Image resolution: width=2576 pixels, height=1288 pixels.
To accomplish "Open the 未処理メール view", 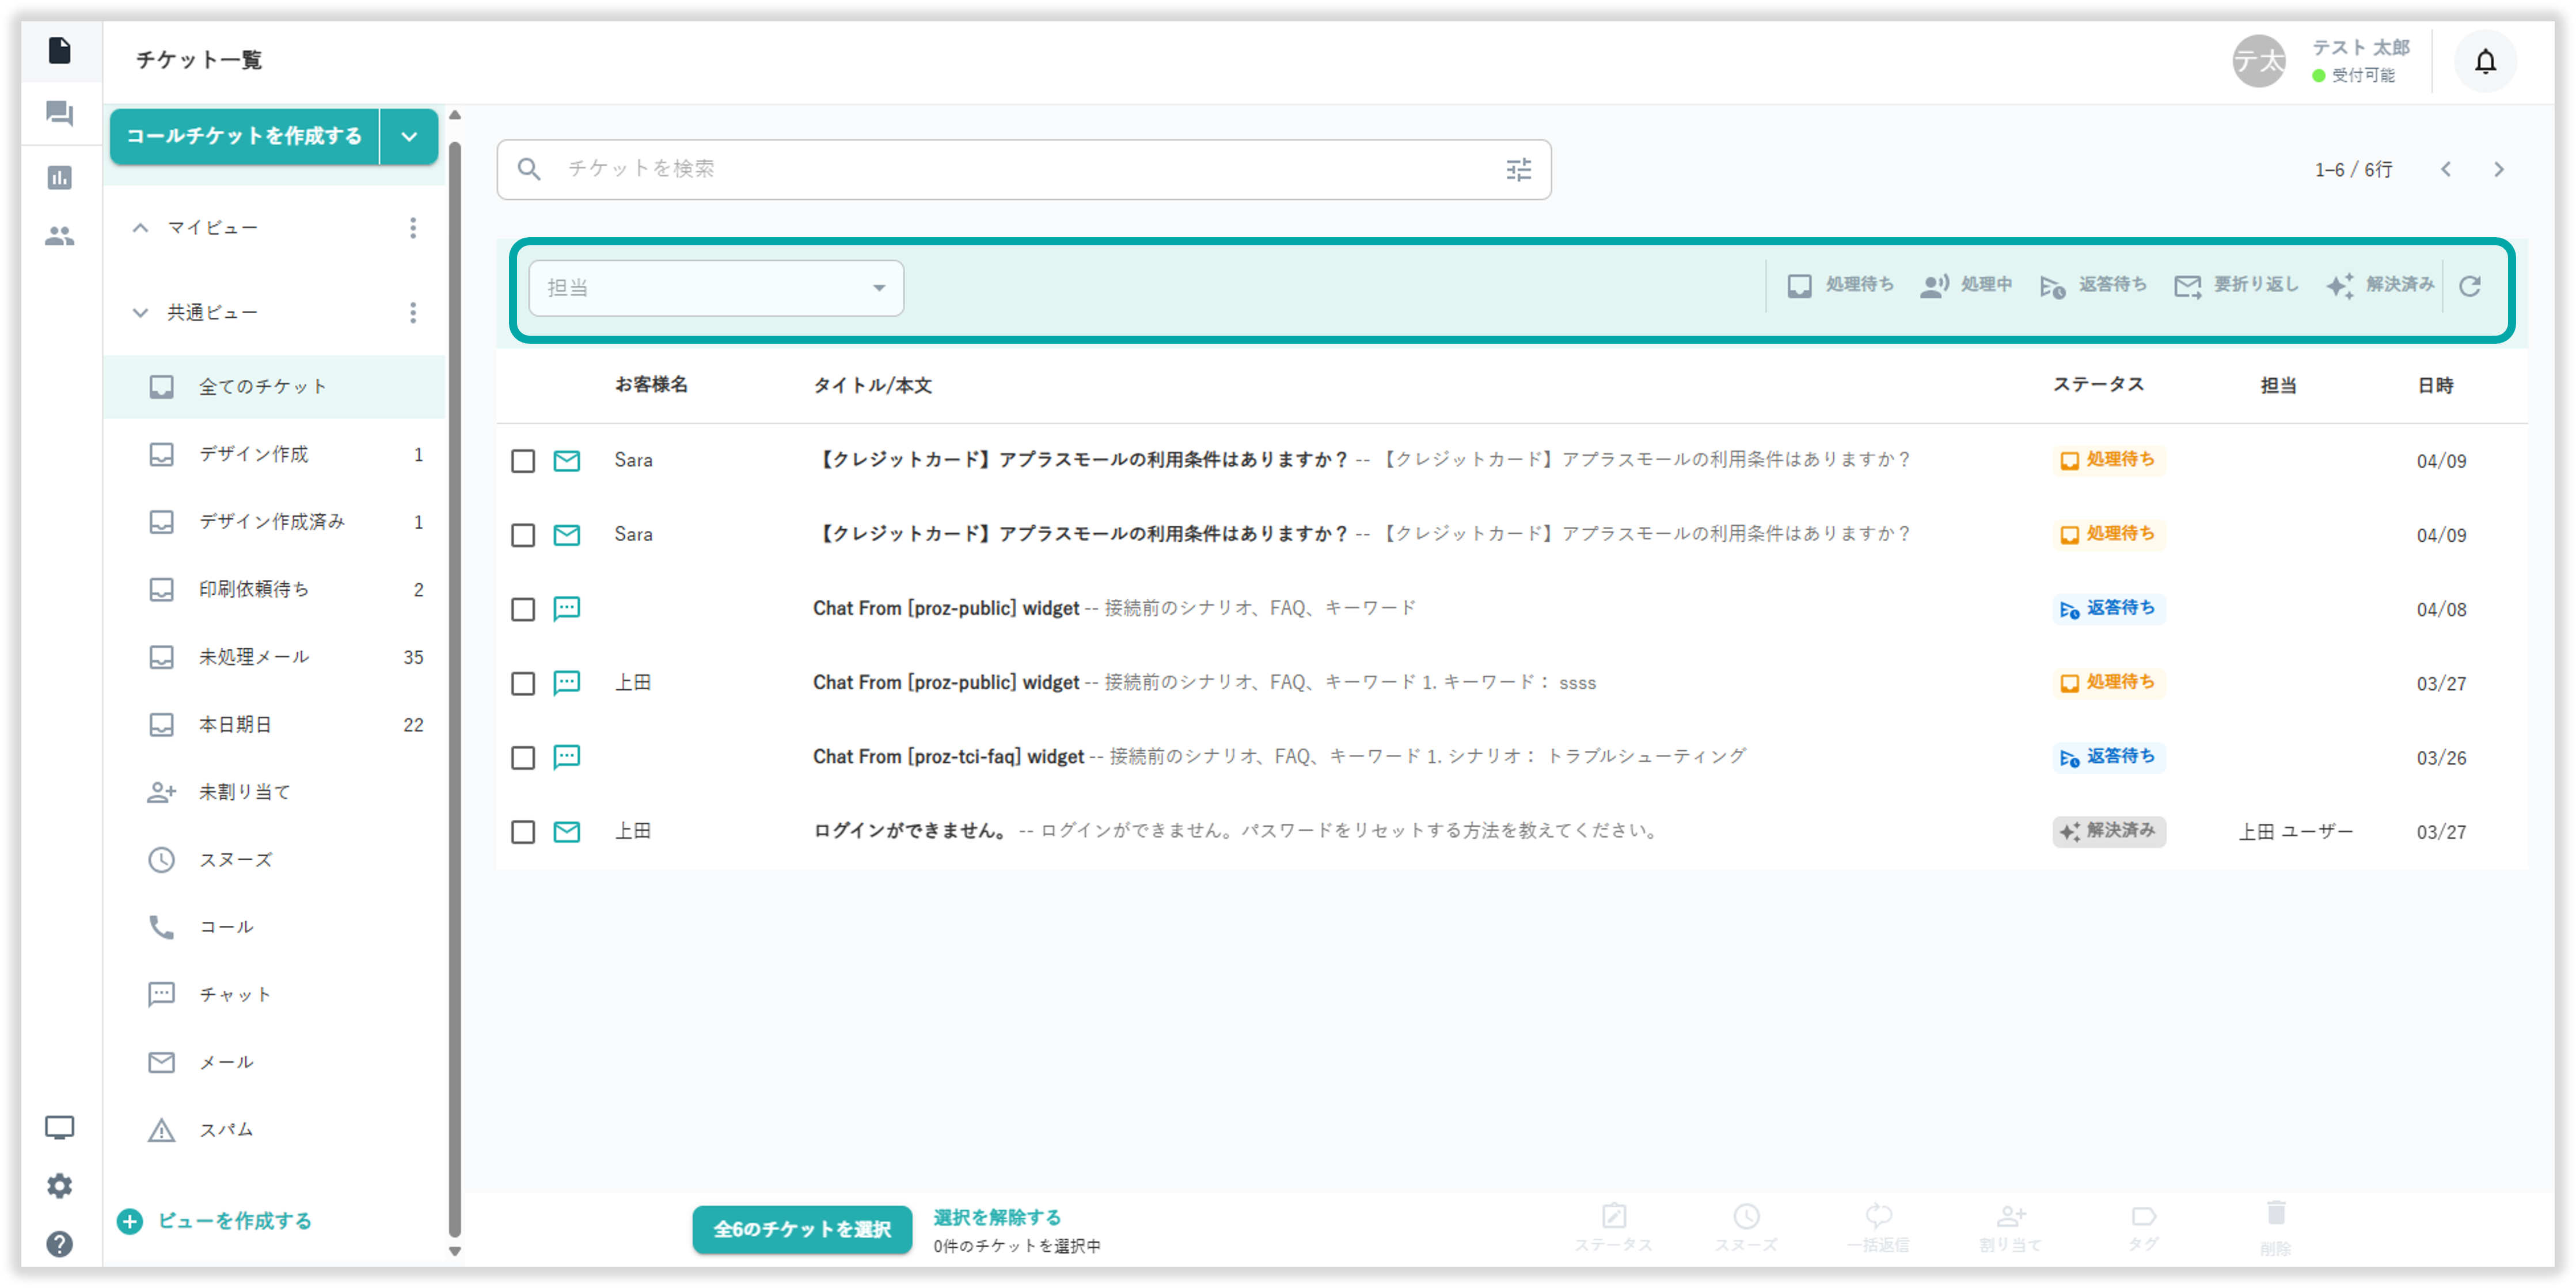I will 254,657.
